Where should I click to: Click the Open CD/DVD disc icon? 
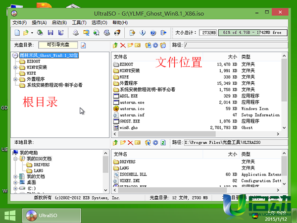pyautogui.click(x=40, y=33)
